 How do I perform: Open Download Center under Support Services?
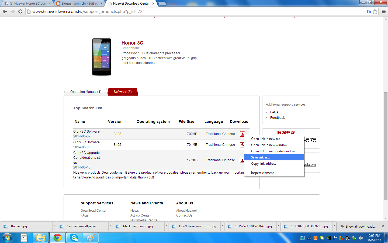tap(93, 211)
